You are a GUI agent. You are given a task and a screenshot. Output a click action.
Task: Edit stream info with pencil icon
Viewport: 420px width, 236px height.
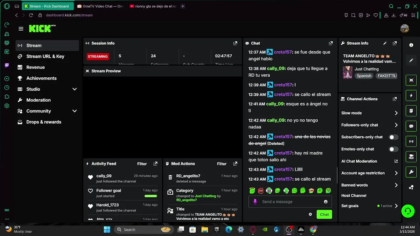[x=385, y=43]
